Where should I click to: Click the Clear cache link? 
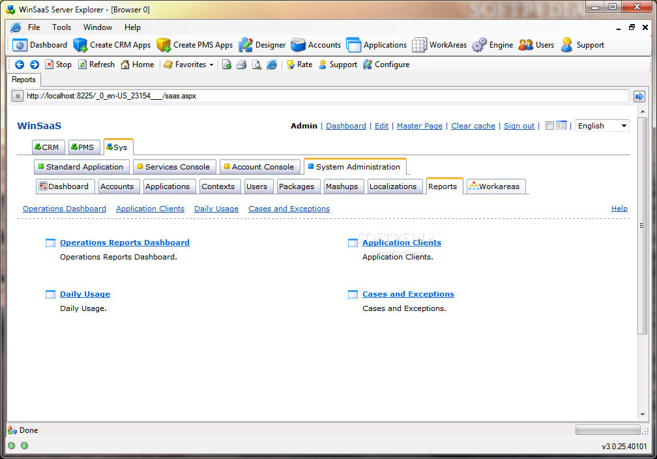473,126
